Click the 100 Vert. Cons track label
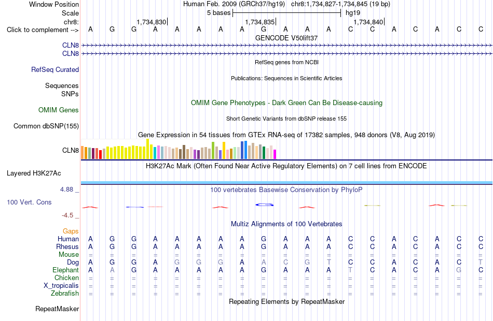Image resolution: width=493 pixels, height=321 pixels. coord(29,202)
